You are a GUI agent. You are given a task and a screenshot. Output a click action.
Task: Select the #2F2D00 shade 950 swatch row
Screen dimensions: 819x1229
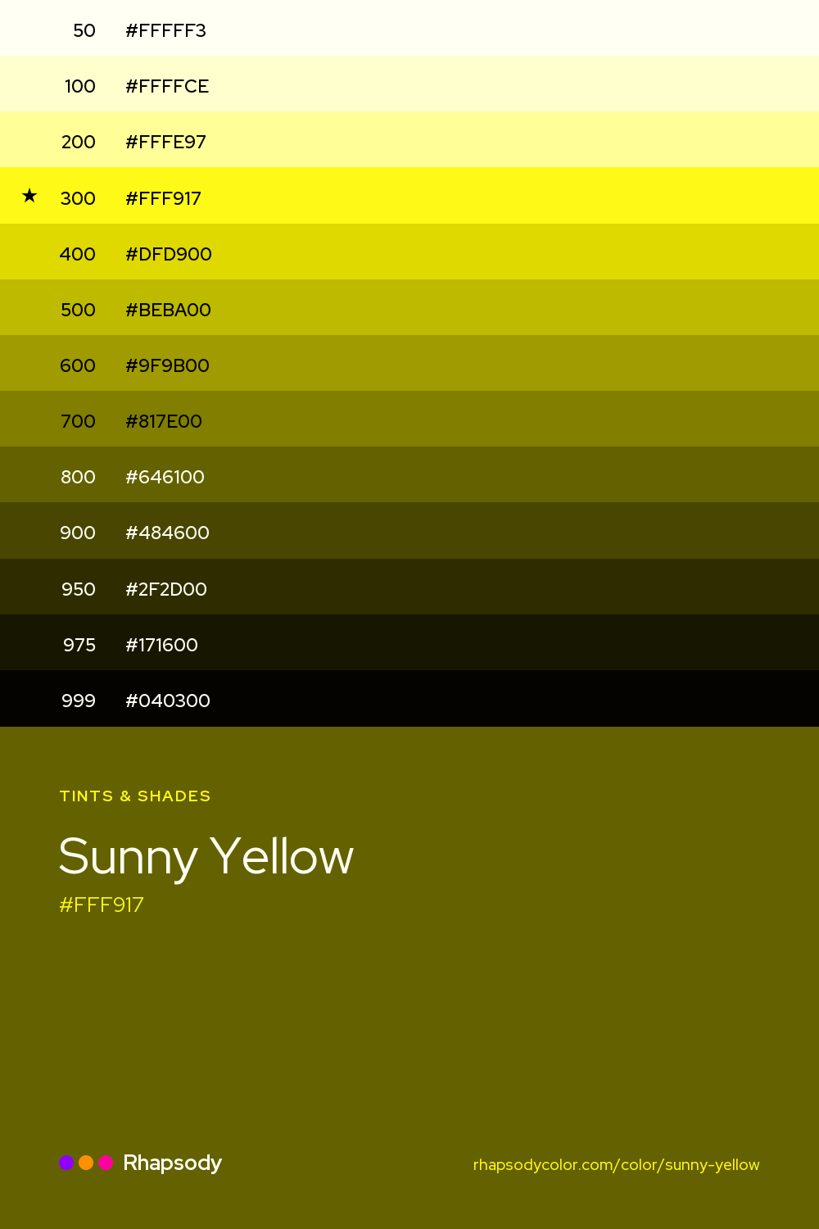click(x=409, y=587)
